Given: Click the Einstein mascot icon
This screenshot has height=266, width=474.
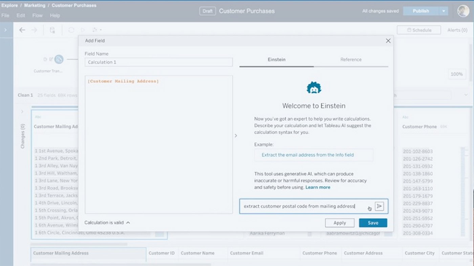Looking at the screenshot, I should [x=314, y=88].
